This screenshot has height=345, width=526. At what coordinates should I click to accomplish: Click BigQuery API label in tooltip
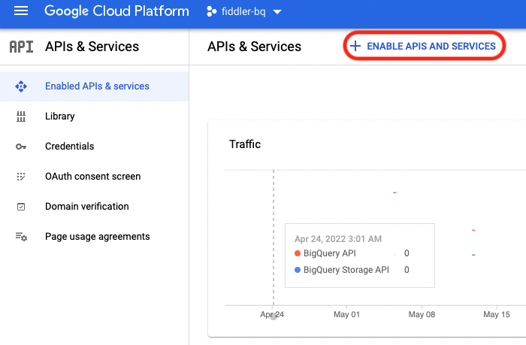[330, 253]
